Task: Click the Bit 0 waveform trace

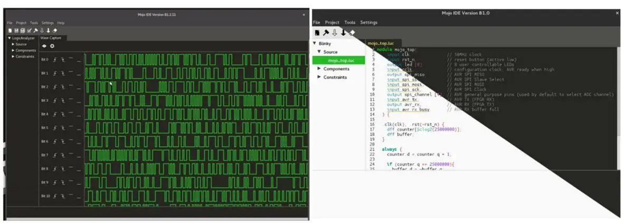Action: [x=196, y=60]
